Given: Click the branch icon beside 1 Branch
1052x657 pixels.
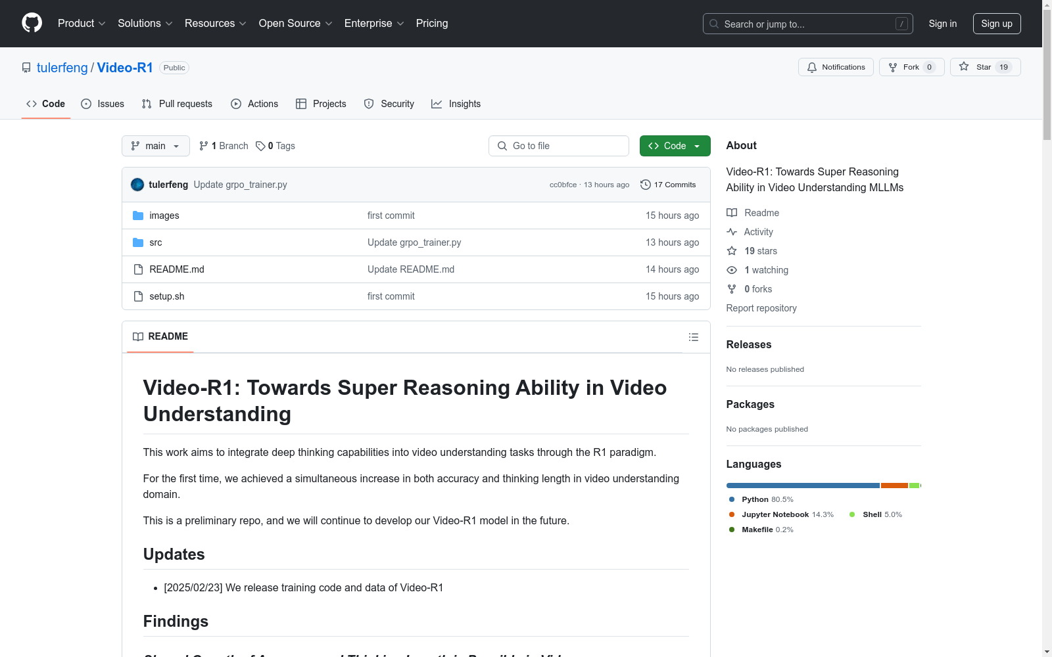Looking at the screenshot, I should click(x=204, y=146).
